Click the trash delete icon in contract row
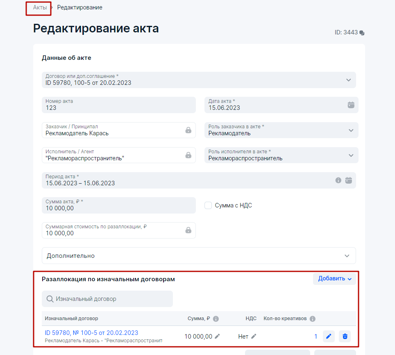The height and width of the screenshot is (355, 395). pos(345,337)
